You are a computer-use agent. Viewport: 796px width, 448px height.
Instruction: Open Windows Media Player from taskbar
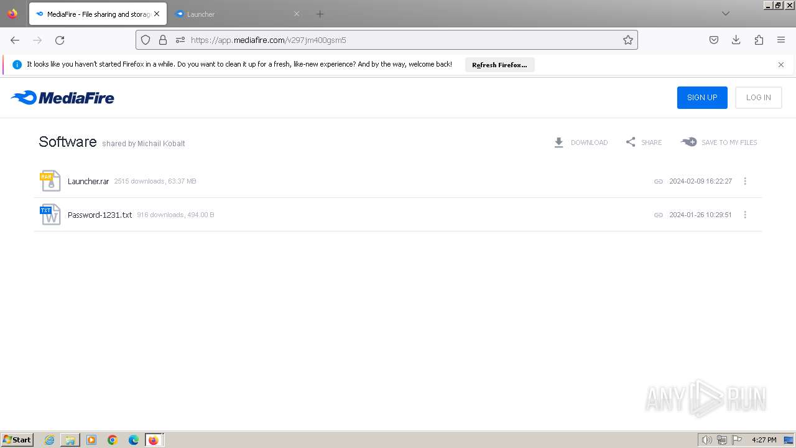[x=91, y=440]
